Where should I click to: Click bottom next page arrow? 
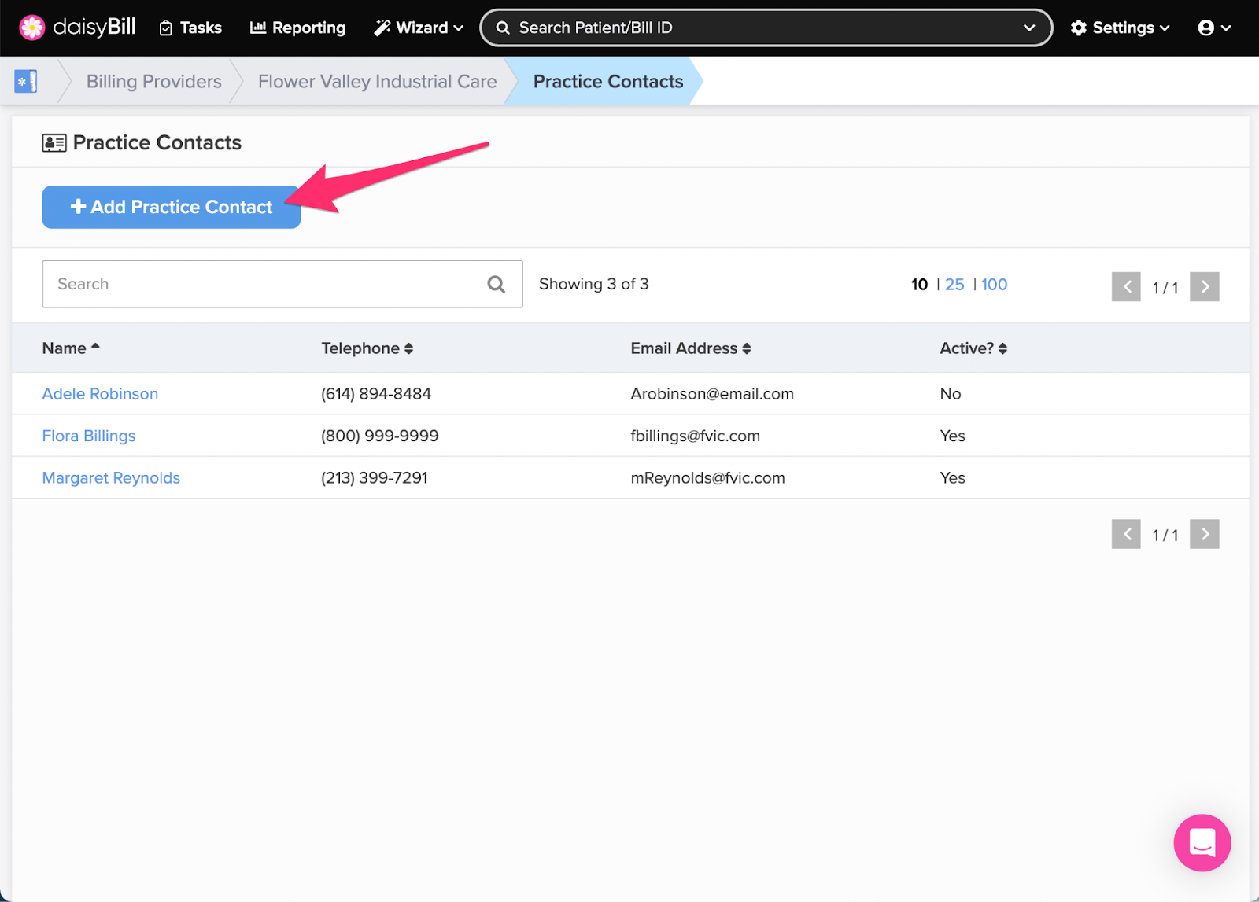coord(1204,534)
